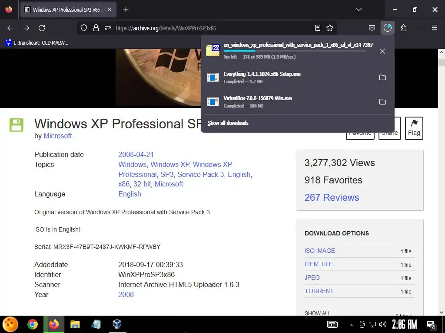Open the English language link
The height and width of the screenshot is (333, 445).
(x=130, y=194)
